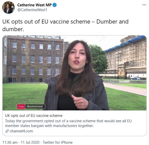
Task: Click the 11:36 am timestamp
Action: pyautogui.click(x=10, y=142)
